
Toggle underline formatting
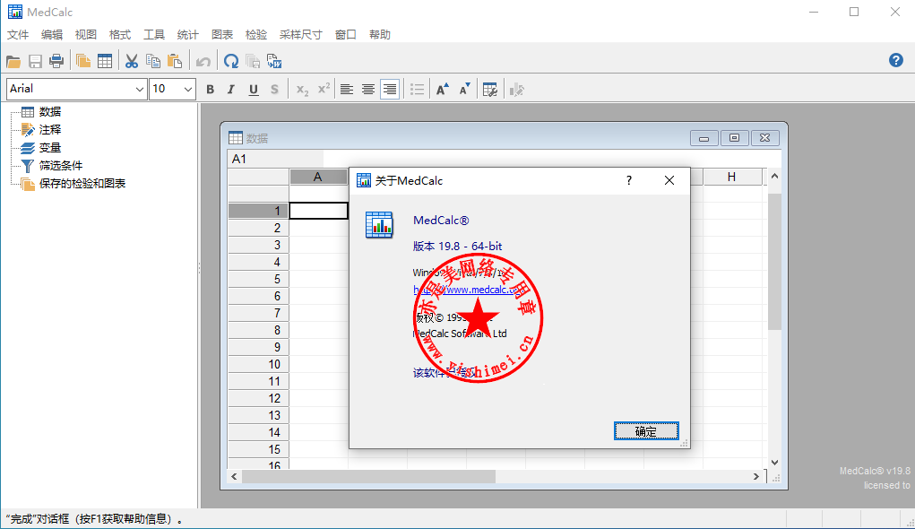pos(254,90)
